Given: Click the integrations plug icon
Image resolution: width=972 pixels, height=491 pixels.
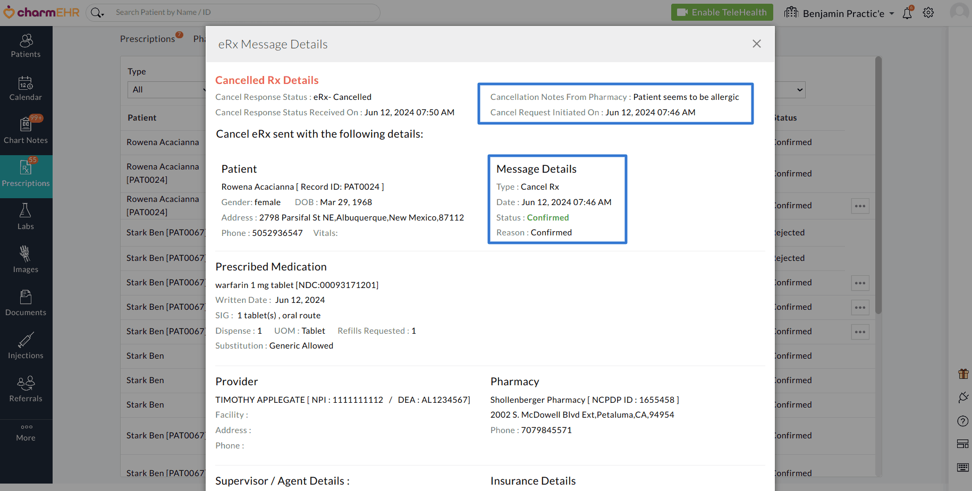Looking at the screenshot, I should click(962, 397).
